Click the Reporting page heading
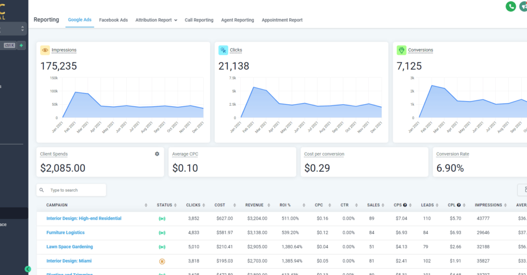This screenshot has height=275, width=527. pyautogui.click(x=46, y=20)
